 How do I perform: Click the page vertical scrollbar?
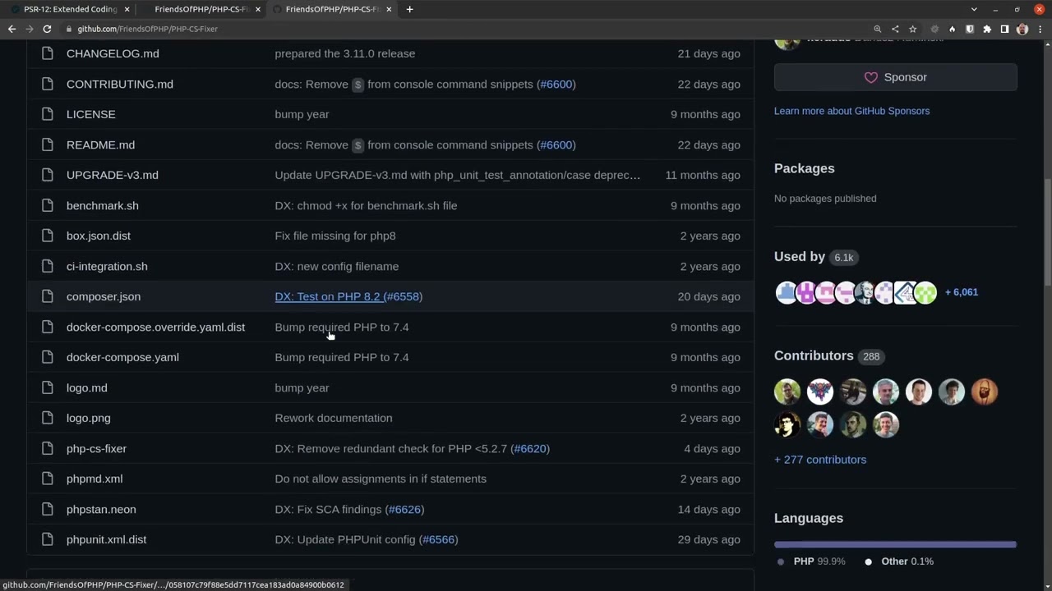1046,234
